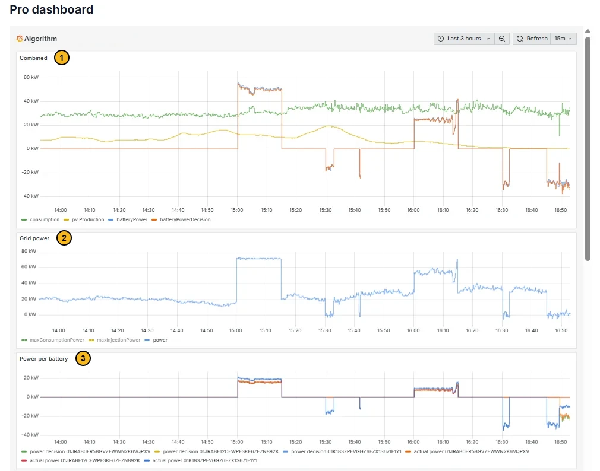Click the 16:00 label on Grid power axis
The height and width of the screenshot is (471, 600).
(x=413, y=330)
